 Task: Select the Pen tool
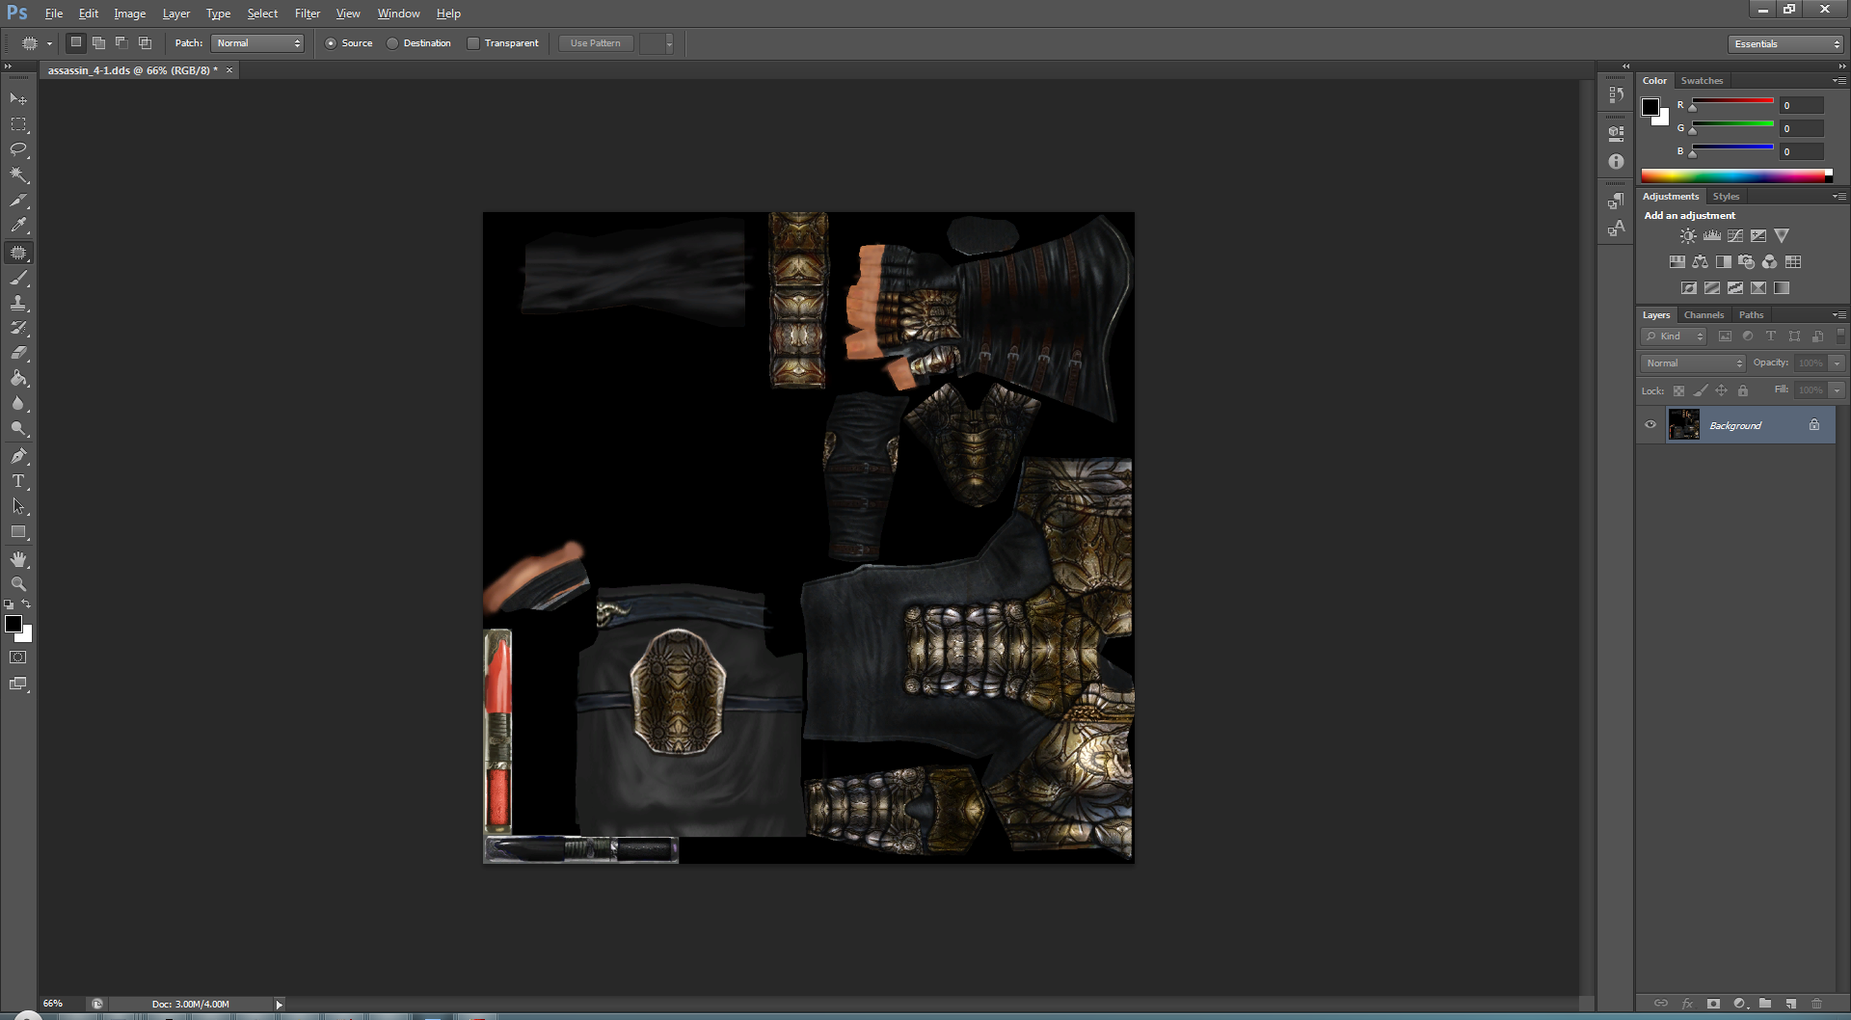click(x=18, y=456)
